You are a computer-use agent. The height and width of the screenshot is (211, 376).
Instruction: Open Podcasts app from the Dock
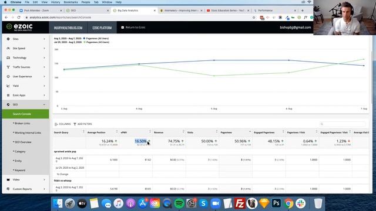point(130,203)
